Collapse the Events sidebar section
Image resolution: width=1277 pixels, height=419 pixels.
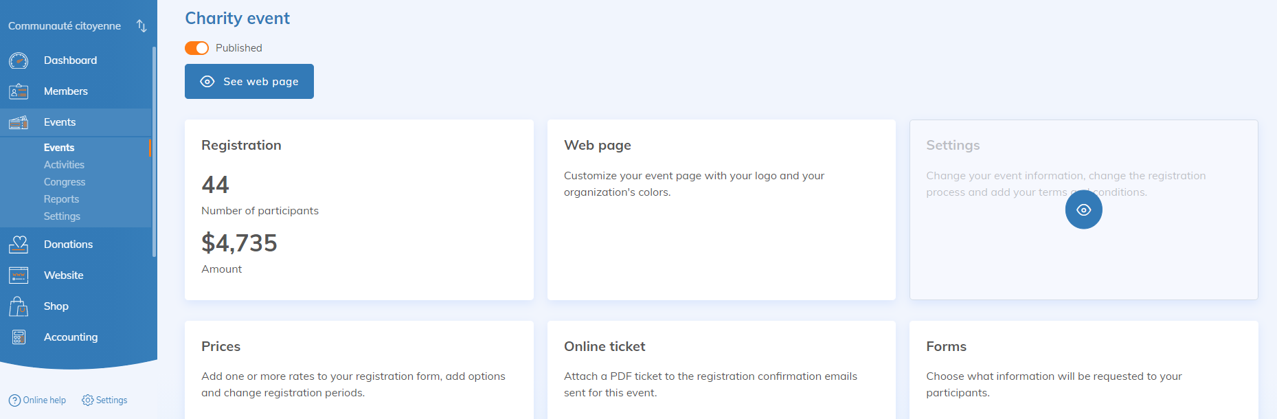tap(60, 122)
